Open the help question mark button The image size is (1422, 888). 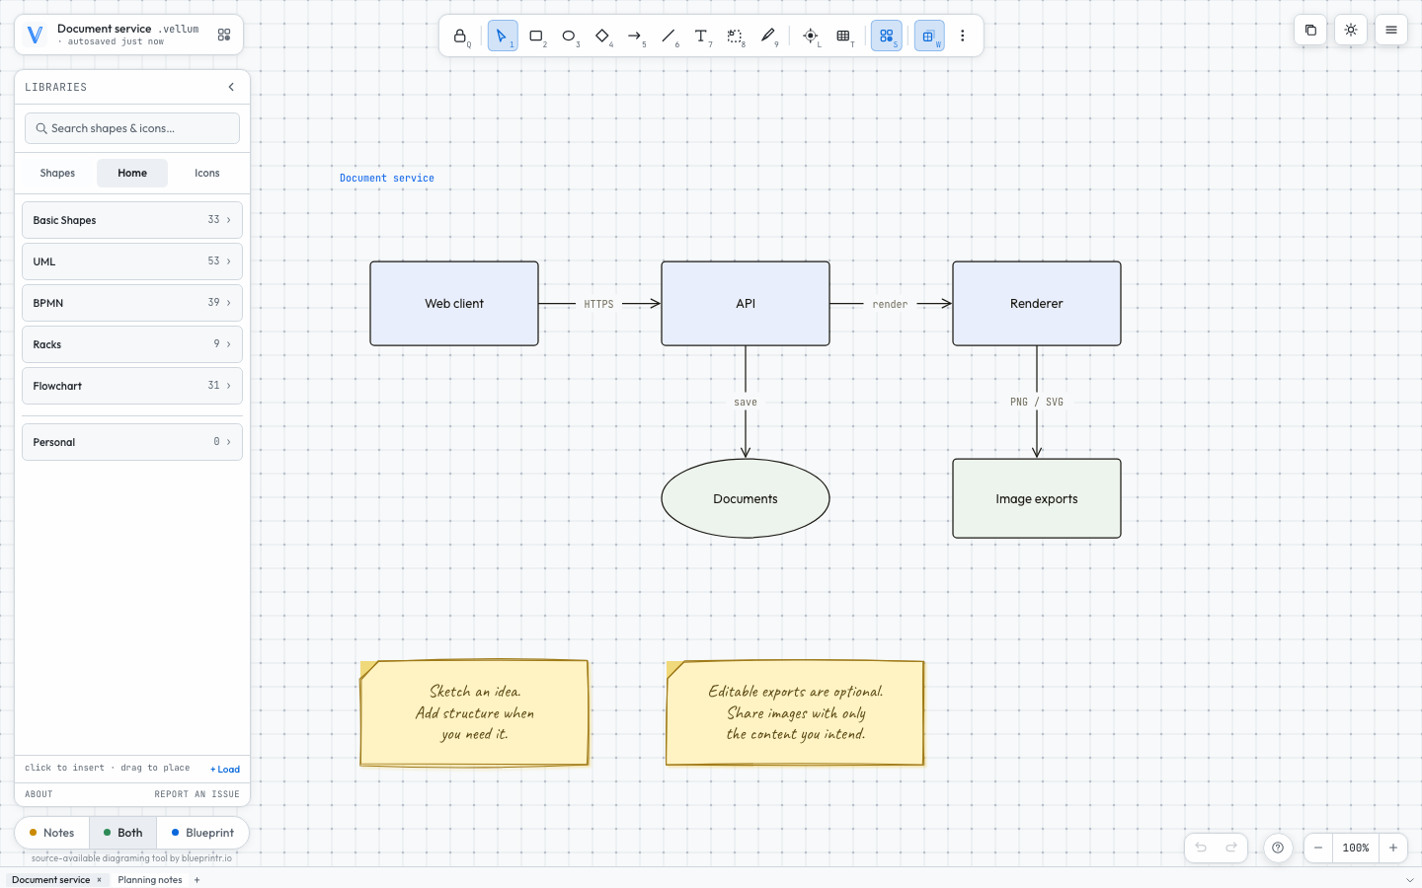click(x=1278, y=848)
